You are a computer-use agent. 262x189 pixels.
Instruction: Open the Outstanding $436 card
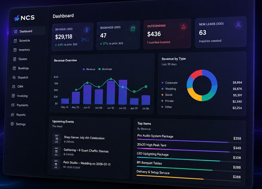click(167, 34)
